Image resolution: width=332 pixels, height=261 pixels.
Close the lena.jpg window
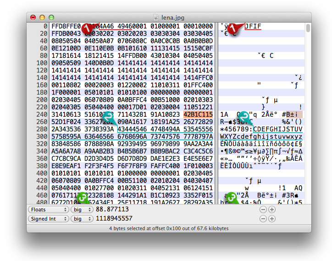[33, 17]
